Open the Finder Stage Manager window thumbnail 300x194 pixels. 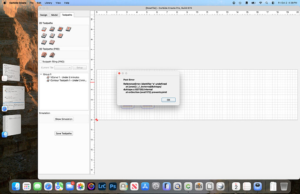(12, 125)
